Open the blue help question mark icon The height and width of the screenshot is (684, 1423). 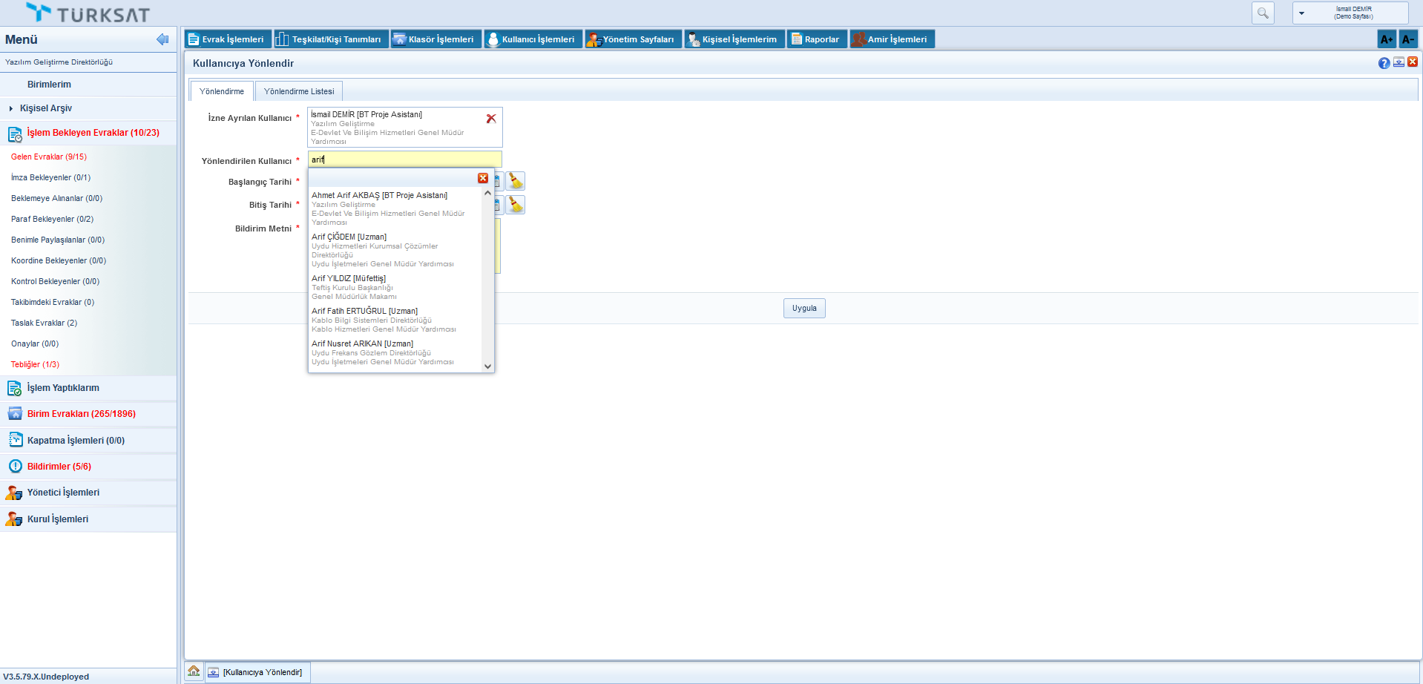pos(1384,63)
